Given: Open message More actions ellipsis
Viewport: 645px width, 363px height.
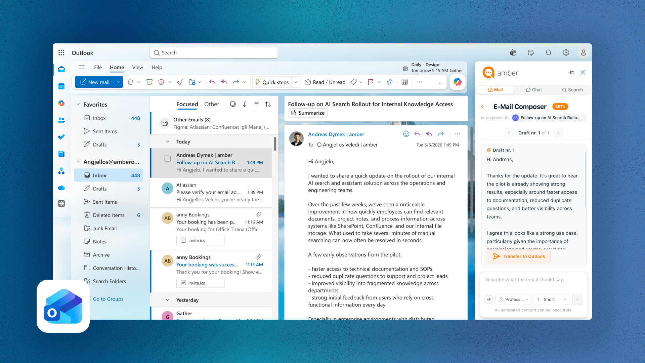Looking at the screenshot, I should pyautogui.click(x=458, y=134).
